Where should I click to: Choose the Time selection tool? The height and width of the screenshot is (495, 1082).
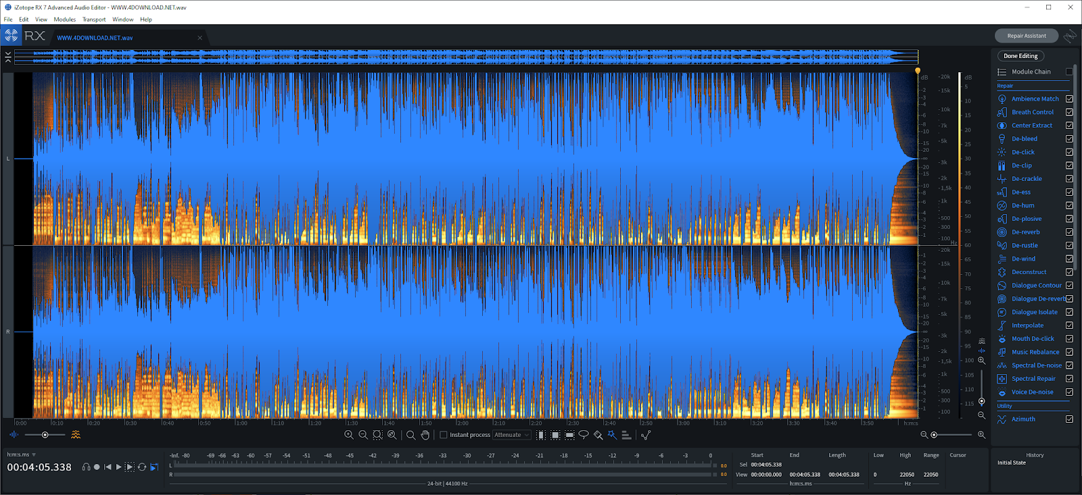coord(540,435)
